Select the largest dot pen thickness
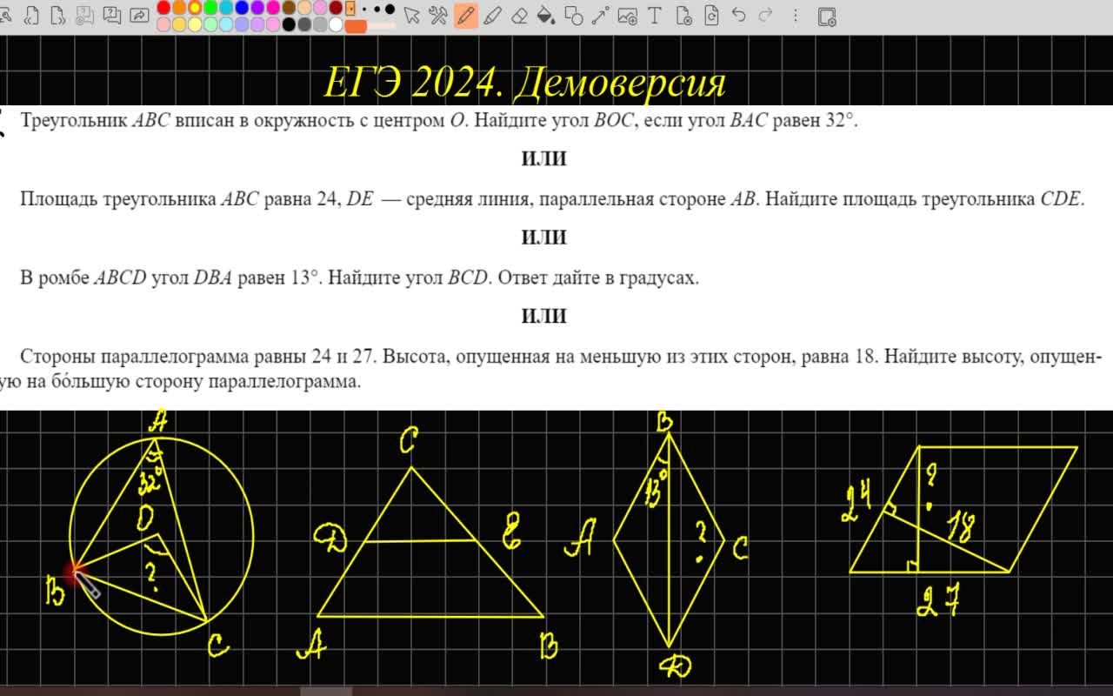The image size is (1113, 696). [390, 9]
